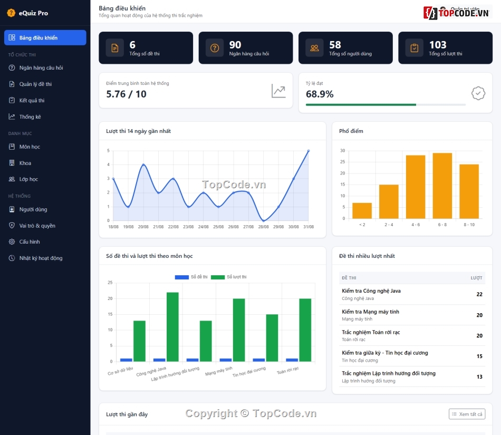
Task: Click the Tổng số lượt thi clipboard icon
Action: (415, 48)
